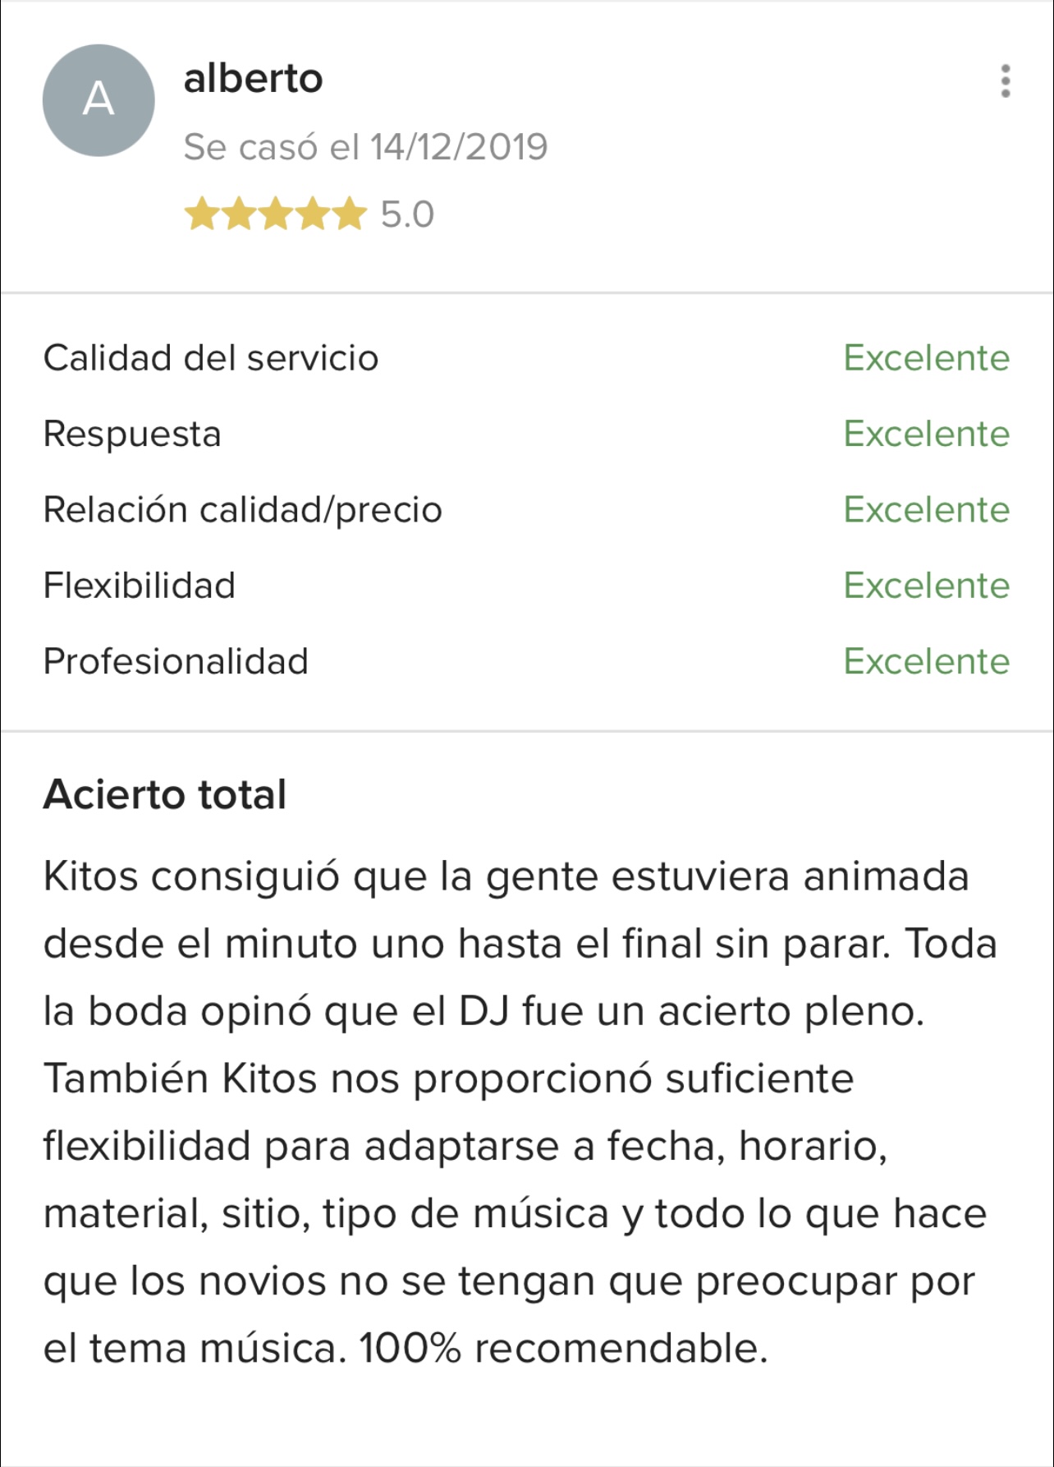Click the review title Acierto total
Screen dimensions: 1054x1467
point(165,794)
